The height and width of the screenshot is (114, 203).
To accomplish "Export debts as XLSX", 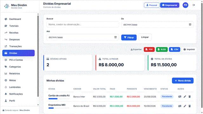I will (x=162, y=49).
